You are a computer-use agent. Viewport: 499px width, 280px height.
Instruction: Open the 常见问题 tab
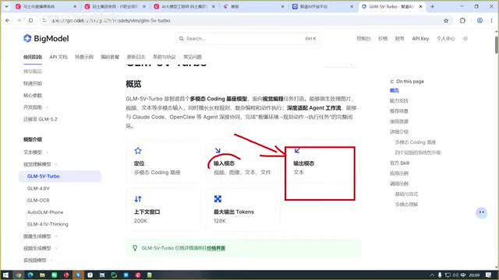coord(193,57)
